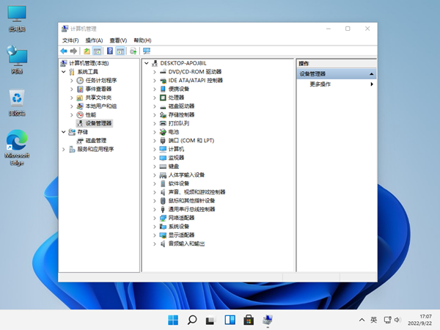Click the blue Help question mark icon
440x330 pixels.
110,51
